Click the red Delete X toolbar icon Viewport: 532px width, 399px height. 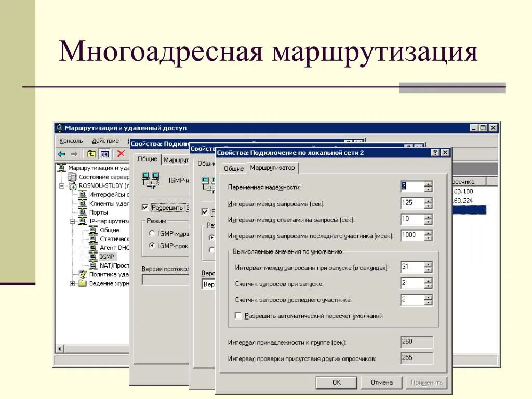[x=121, y=154]
